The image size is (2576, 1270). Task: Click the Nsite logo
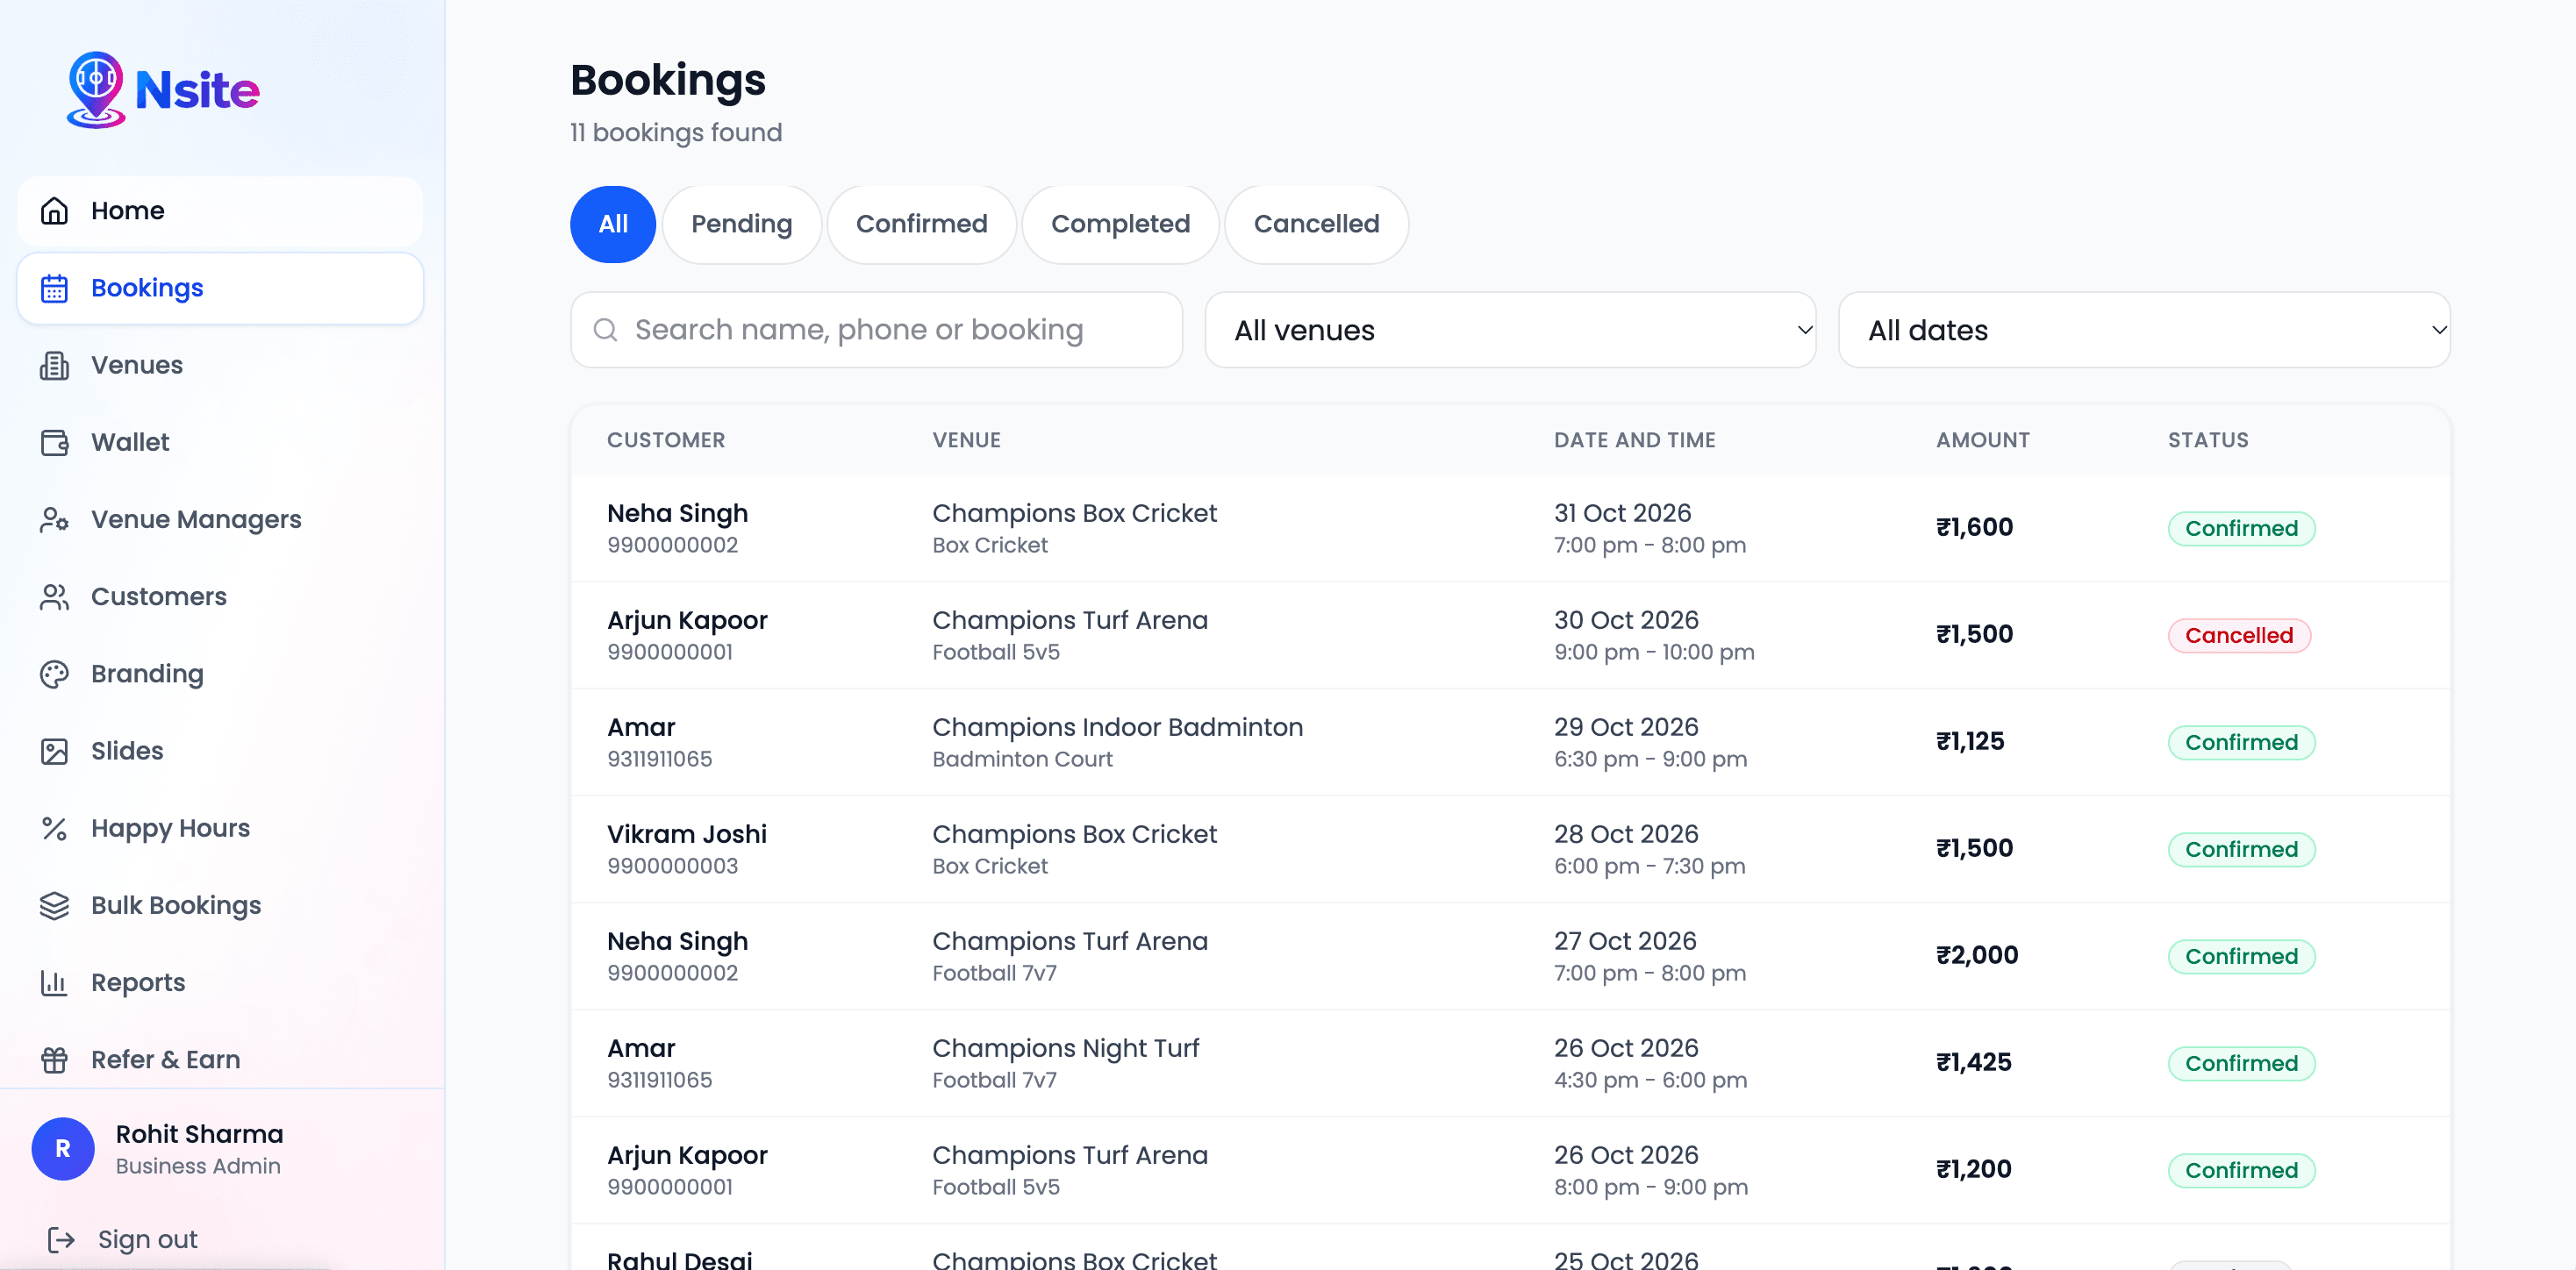(163, 90)
